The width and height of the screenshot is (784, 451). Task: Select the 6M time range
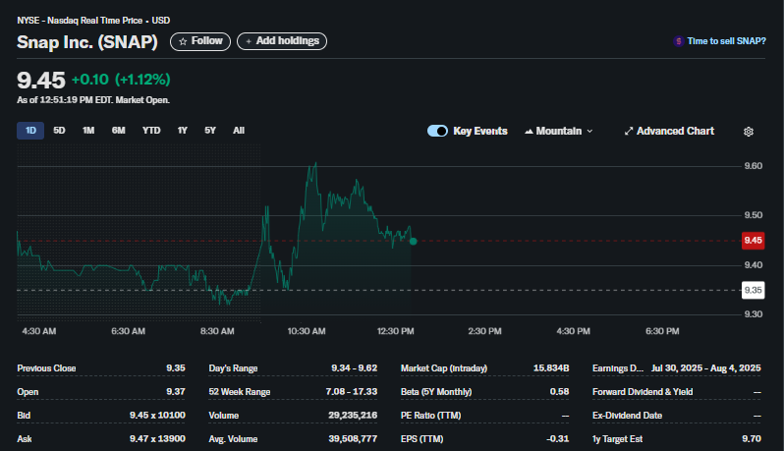pyautogui.click(x=119, y=131)
